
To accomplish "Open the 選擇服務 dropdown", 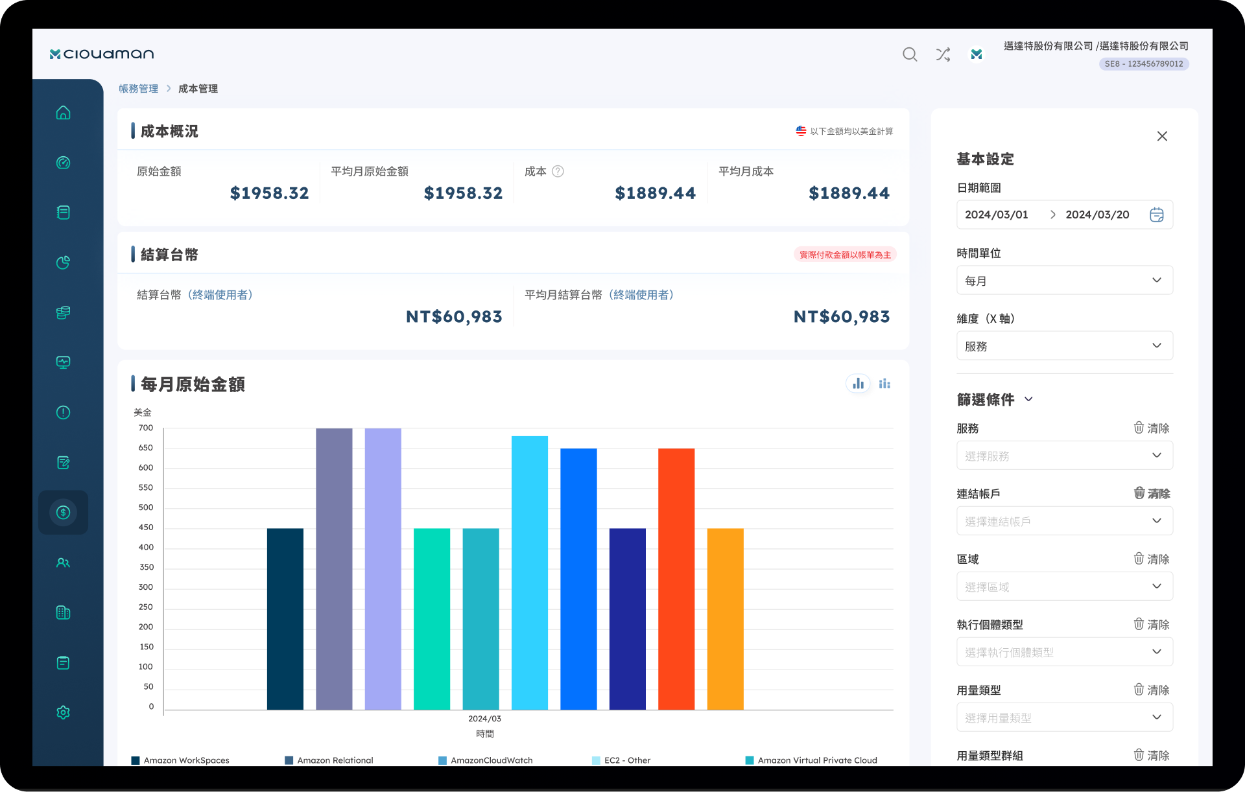I will (1065, 455).
